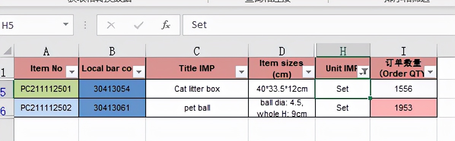This screenshot has width=455, height=141.
Task: Click the Select All corner triangle
Action: click(x=7, y=51)
